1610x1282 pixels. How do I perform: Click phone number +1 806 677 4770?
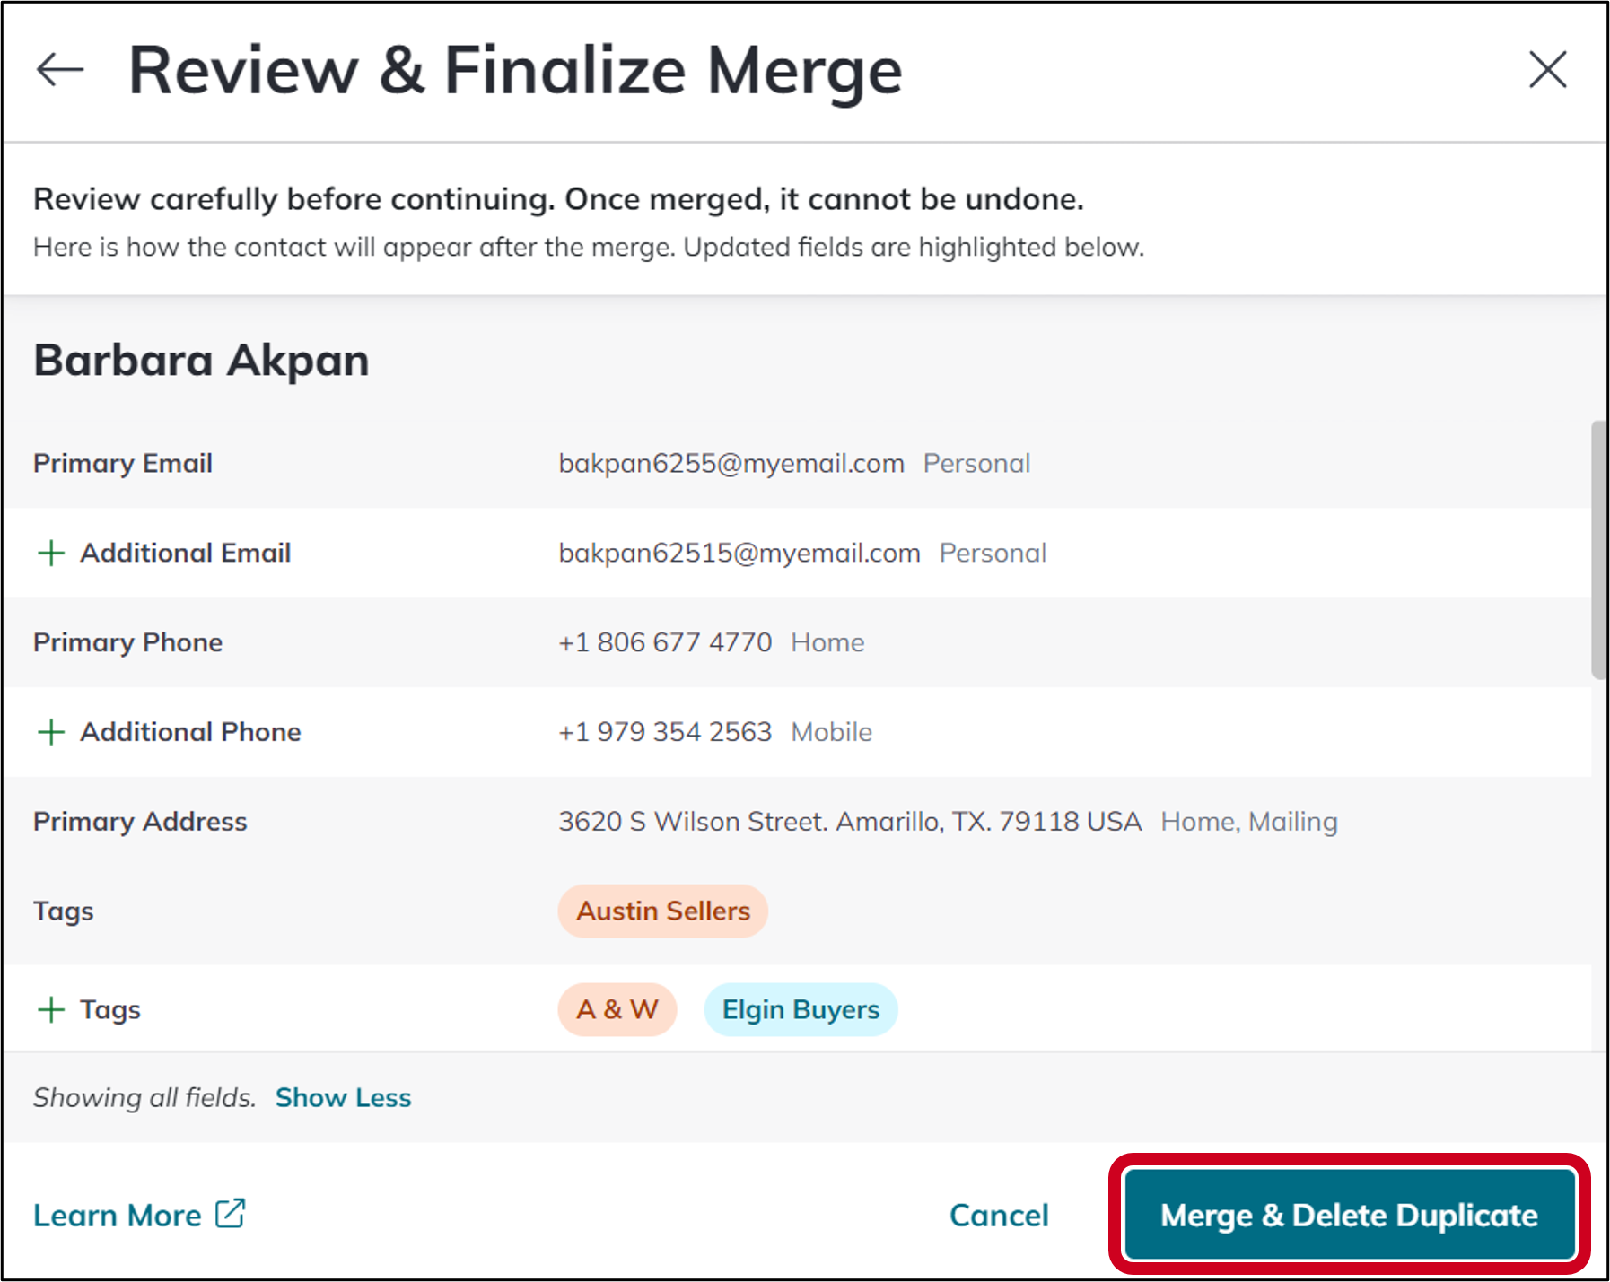click(665, 642)
